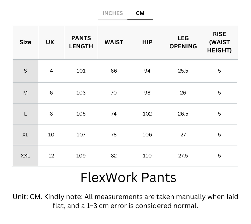251x224 pixels.
Task: Select the L size row label
Action: [x=25, y=114]
